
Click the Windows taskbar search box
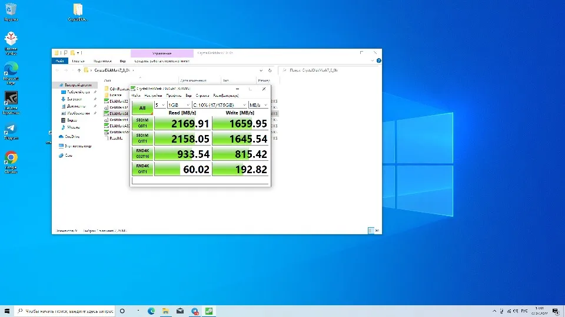tap(65, 311)
